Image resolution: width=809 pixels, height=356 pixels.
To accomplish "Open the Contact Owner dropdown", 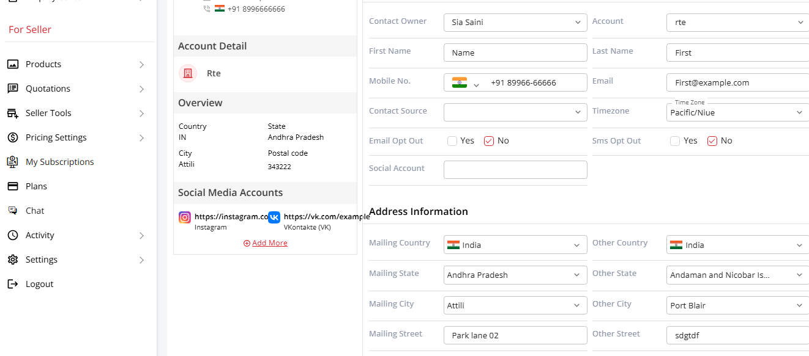I will click(x=515, y=23).
